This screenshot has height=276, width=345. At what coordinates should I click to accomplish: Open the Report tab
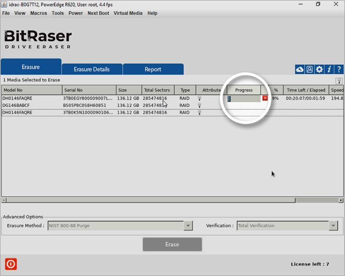click(153, 69)
